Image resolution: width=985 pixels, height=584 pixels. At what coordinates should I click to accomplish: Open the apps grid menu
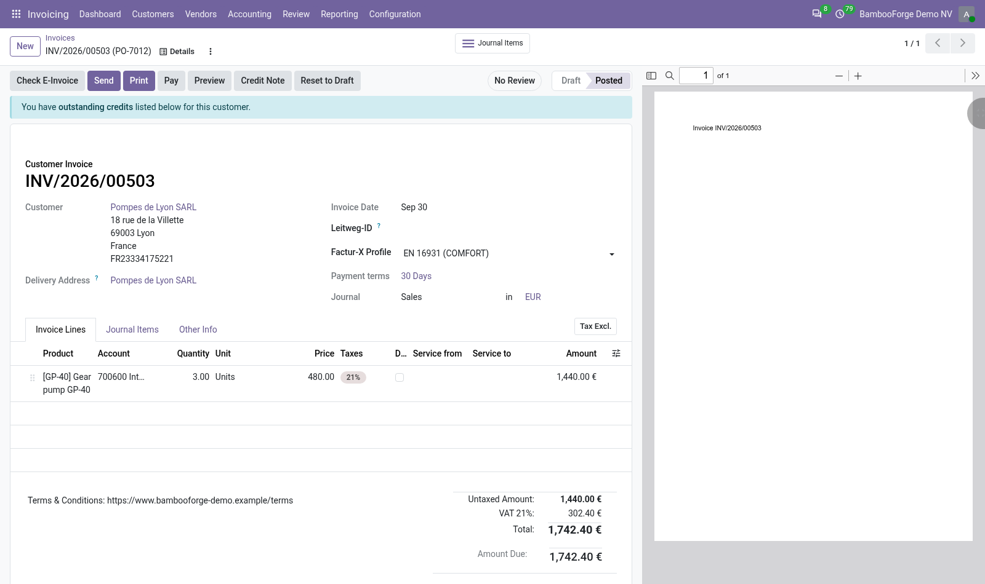16,14
